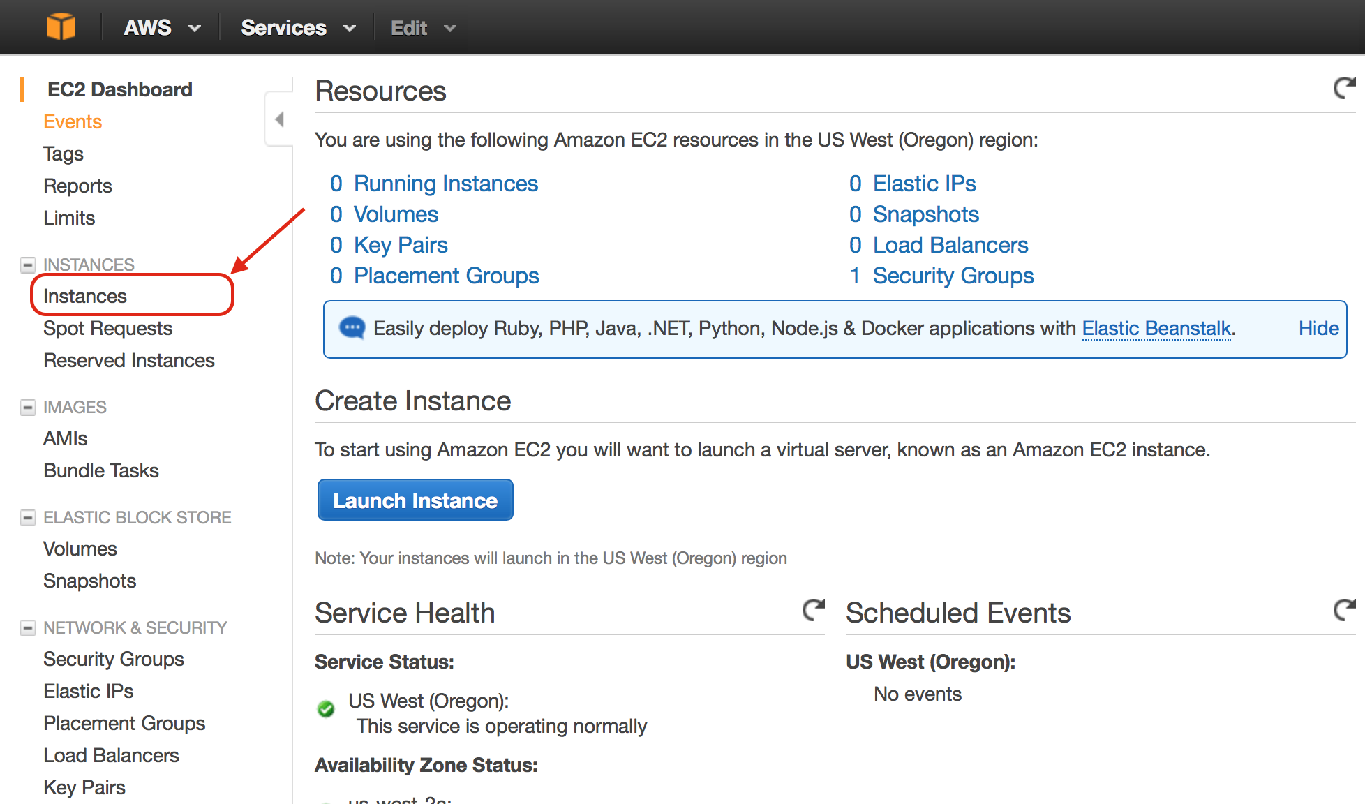This screenshot has width=1365, height=804.
Task: Click green check icon for US West status
Action: tap(326, 709)
